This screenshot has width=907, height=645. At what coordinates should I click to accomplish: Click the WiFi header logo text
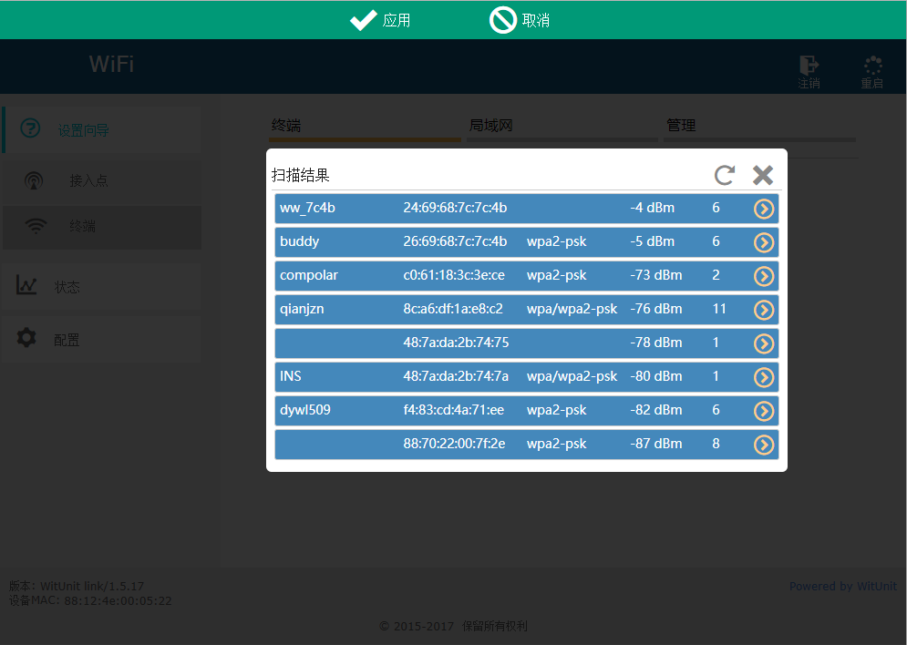point(111,64)
